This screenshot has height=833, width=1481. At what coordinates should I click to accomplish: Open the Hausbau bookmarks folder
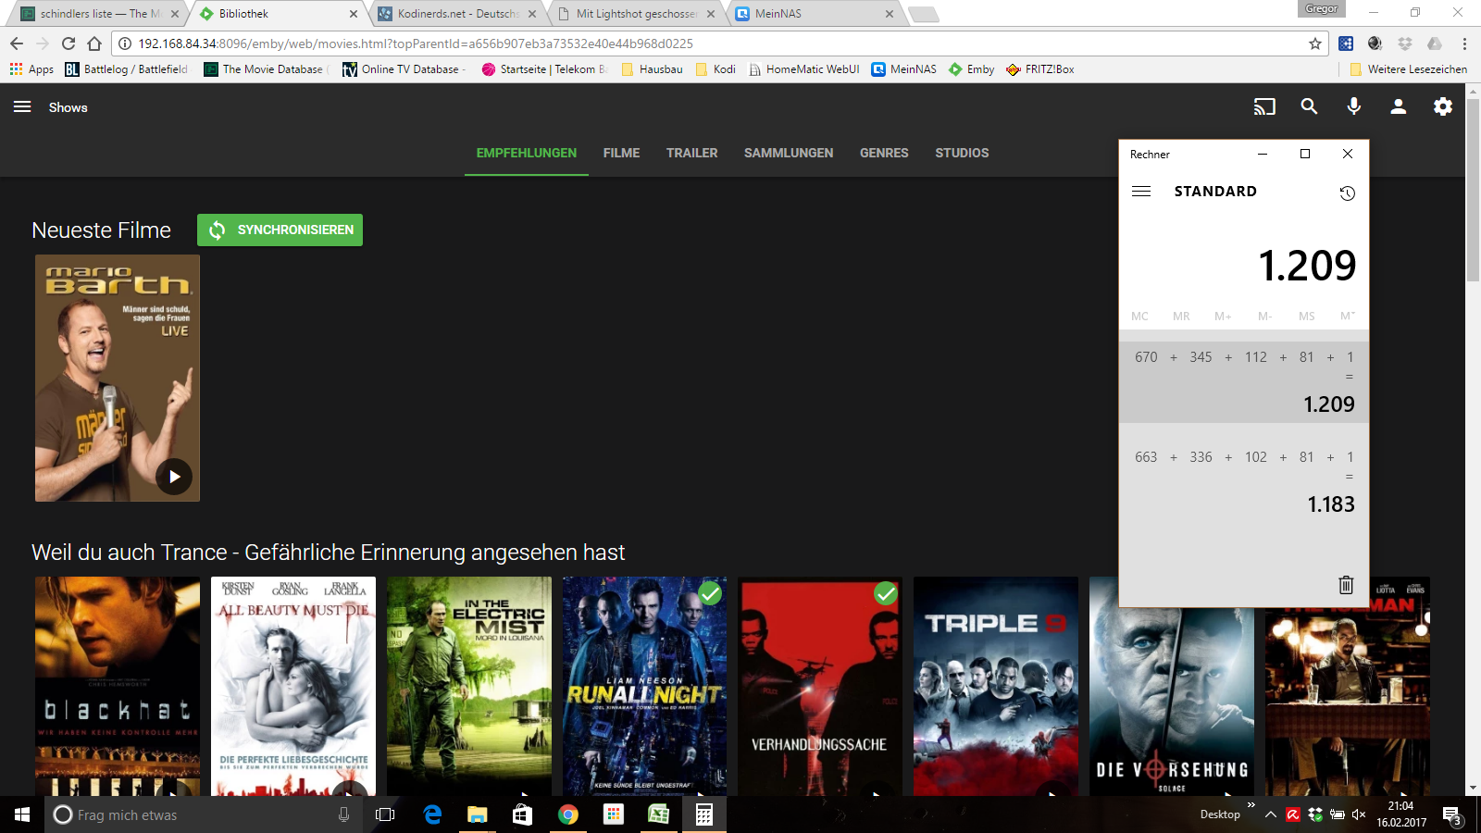pyautogui.click(x=653, y=69)
